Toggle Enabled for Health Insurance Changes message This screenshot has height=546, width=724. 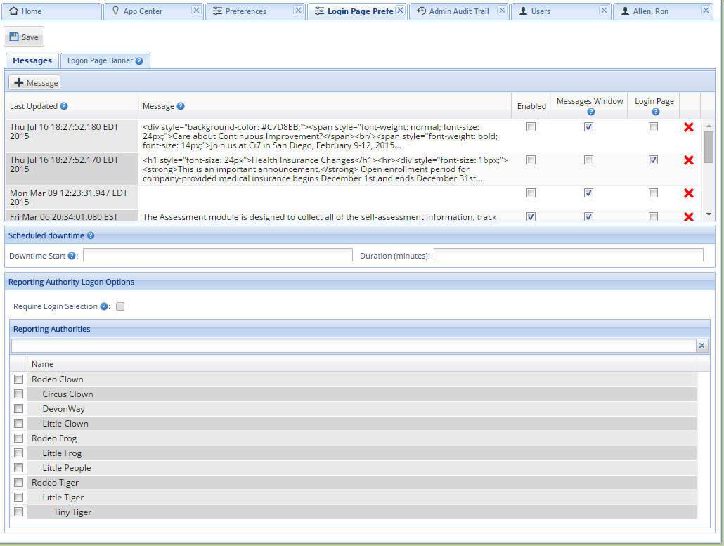click(x=531, y=160)
